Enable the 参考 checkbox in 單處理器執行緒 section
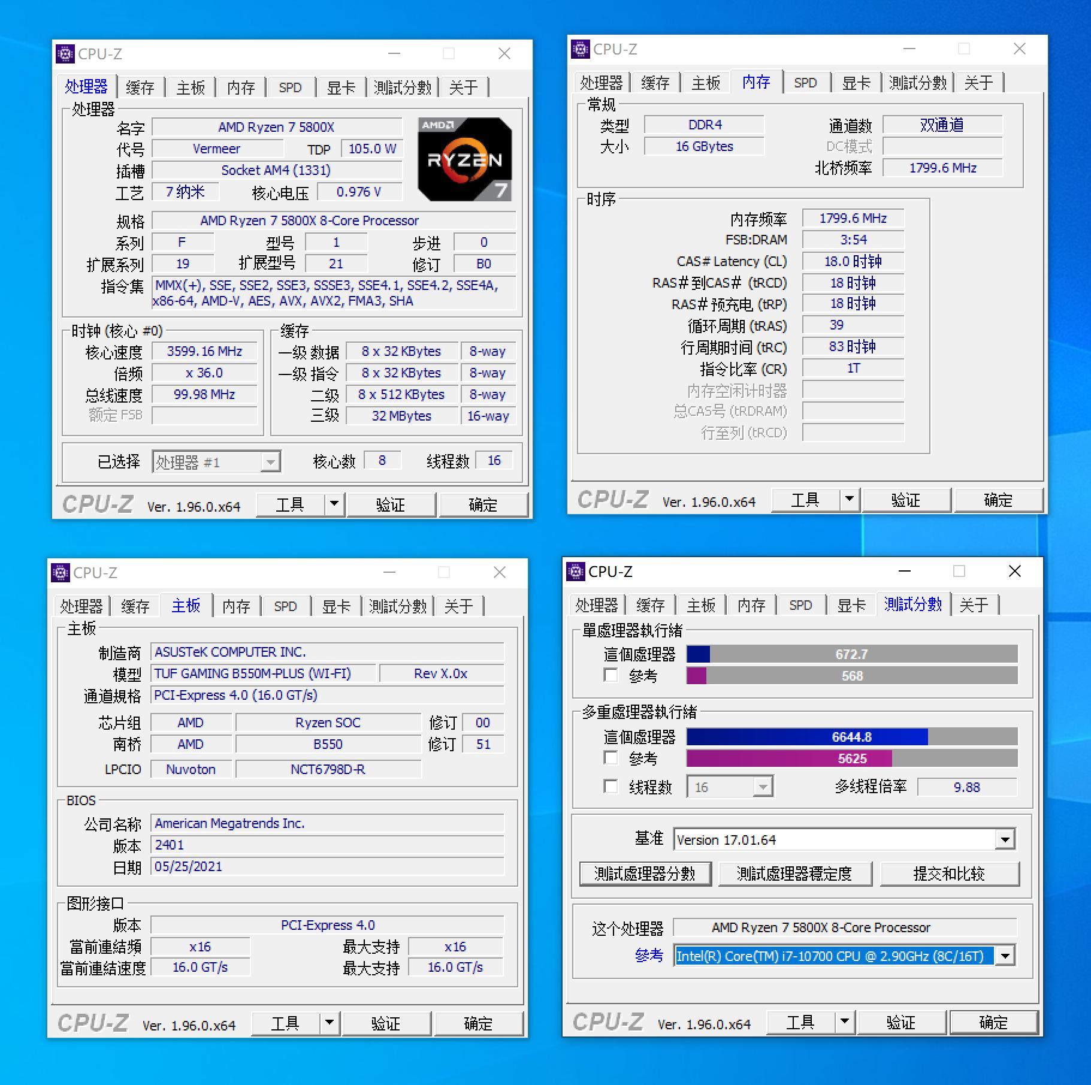Viewport: 1091px width, 1085px height. (611, 675)
